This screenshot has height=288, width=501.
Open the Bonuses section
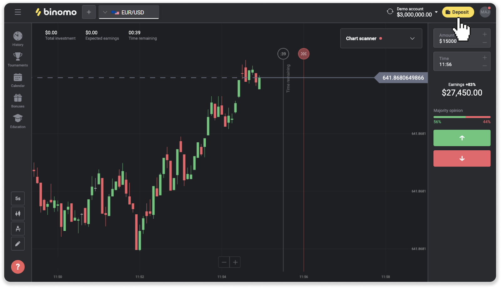coord(18,101)
